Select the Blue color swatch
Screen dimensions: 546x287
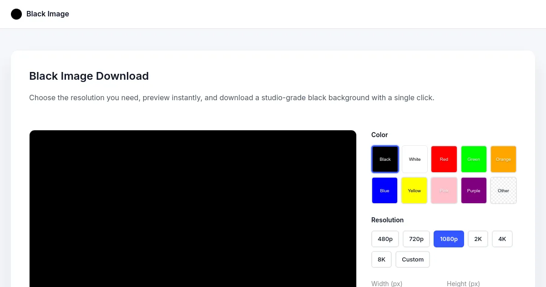click(384, 190)
